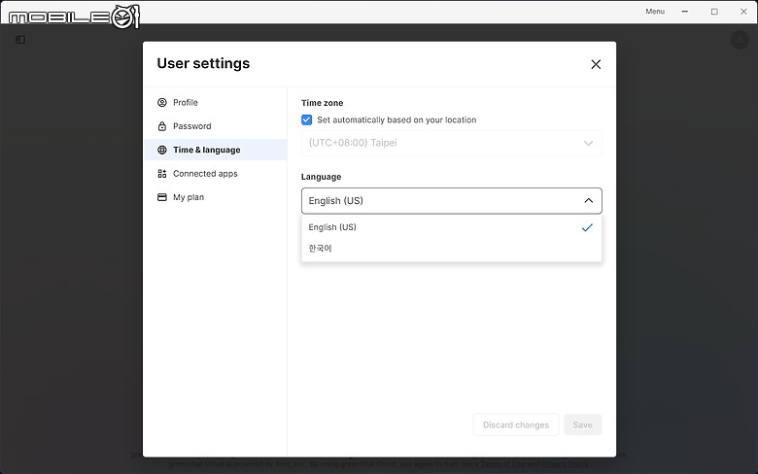
Task: Click the Profile person icon
Action: pos(162,103)
